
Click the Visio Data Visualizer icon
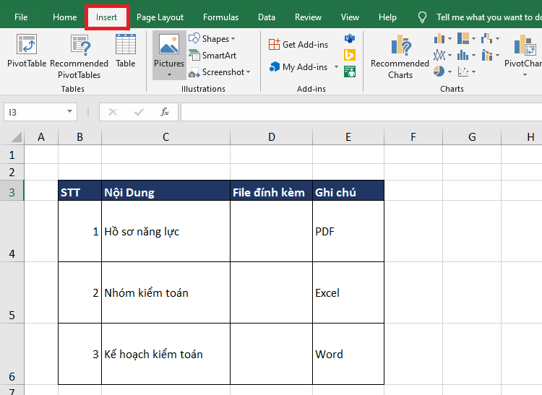tap(350, 38)
